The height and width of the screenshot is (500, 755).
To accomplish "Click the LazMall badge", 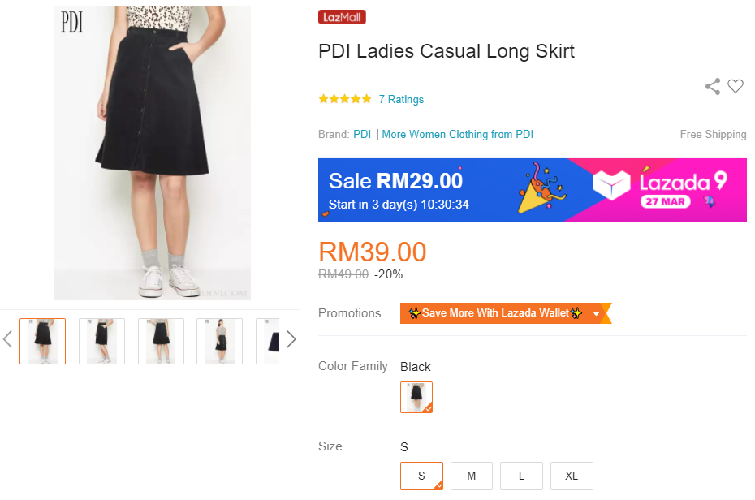I will pos(342,17).
